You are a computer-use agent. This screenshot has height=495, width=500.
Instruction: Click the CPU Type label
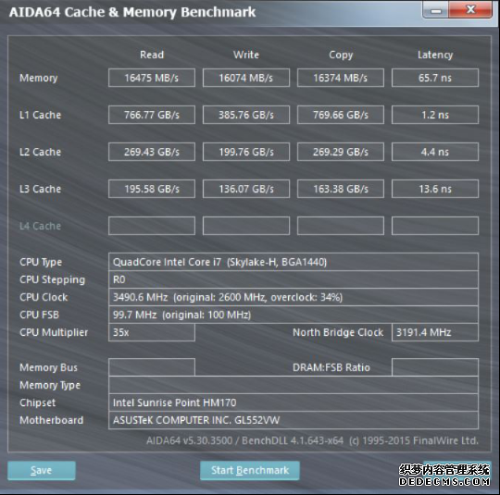(x=41, y=263)
